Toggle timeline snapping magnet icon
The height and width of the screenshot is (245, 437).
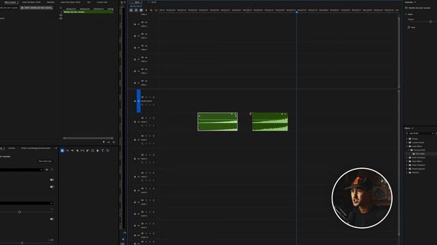(136, 10)
